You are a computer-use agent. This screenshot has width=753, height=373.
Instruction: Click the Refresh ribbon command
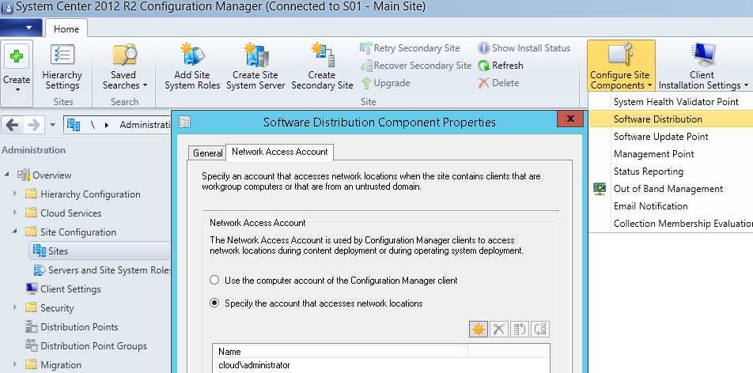click(x=501, y=66)
